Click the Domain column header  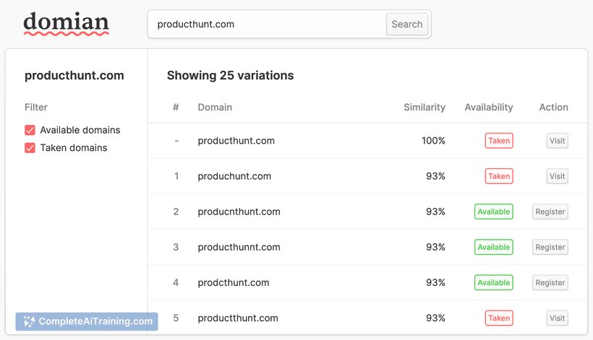click(x=215, y=108)
